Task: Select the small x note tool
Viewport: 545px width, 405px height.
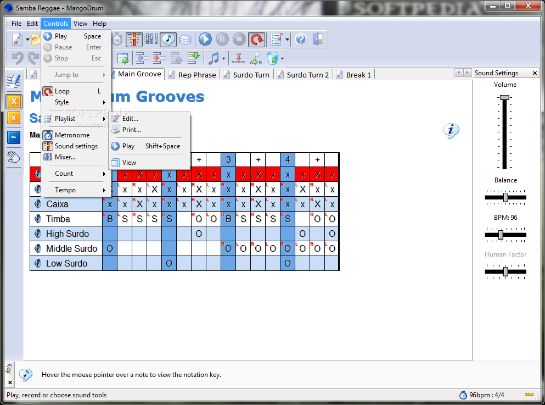Action: coord(14,118)
